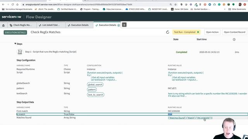This screenshot has height=139, width=248.
Task: Add a new Flow Designer tab with plus
Action: coord(124,25)
